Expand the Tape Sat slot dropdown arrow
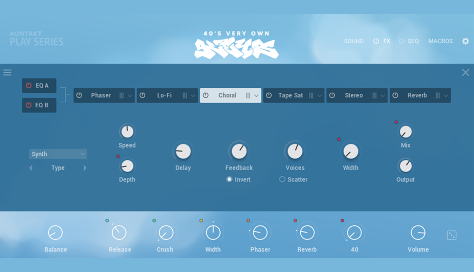 pyautogui.click(x=320, y=96)
